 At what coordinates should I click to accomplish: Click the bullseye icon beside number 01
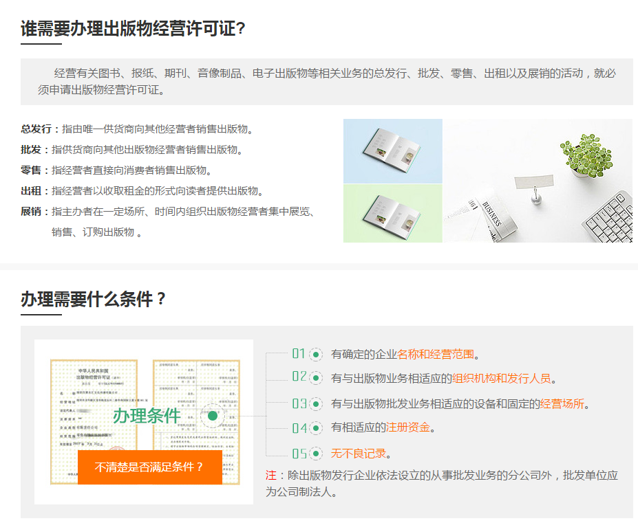coord(316,355)
